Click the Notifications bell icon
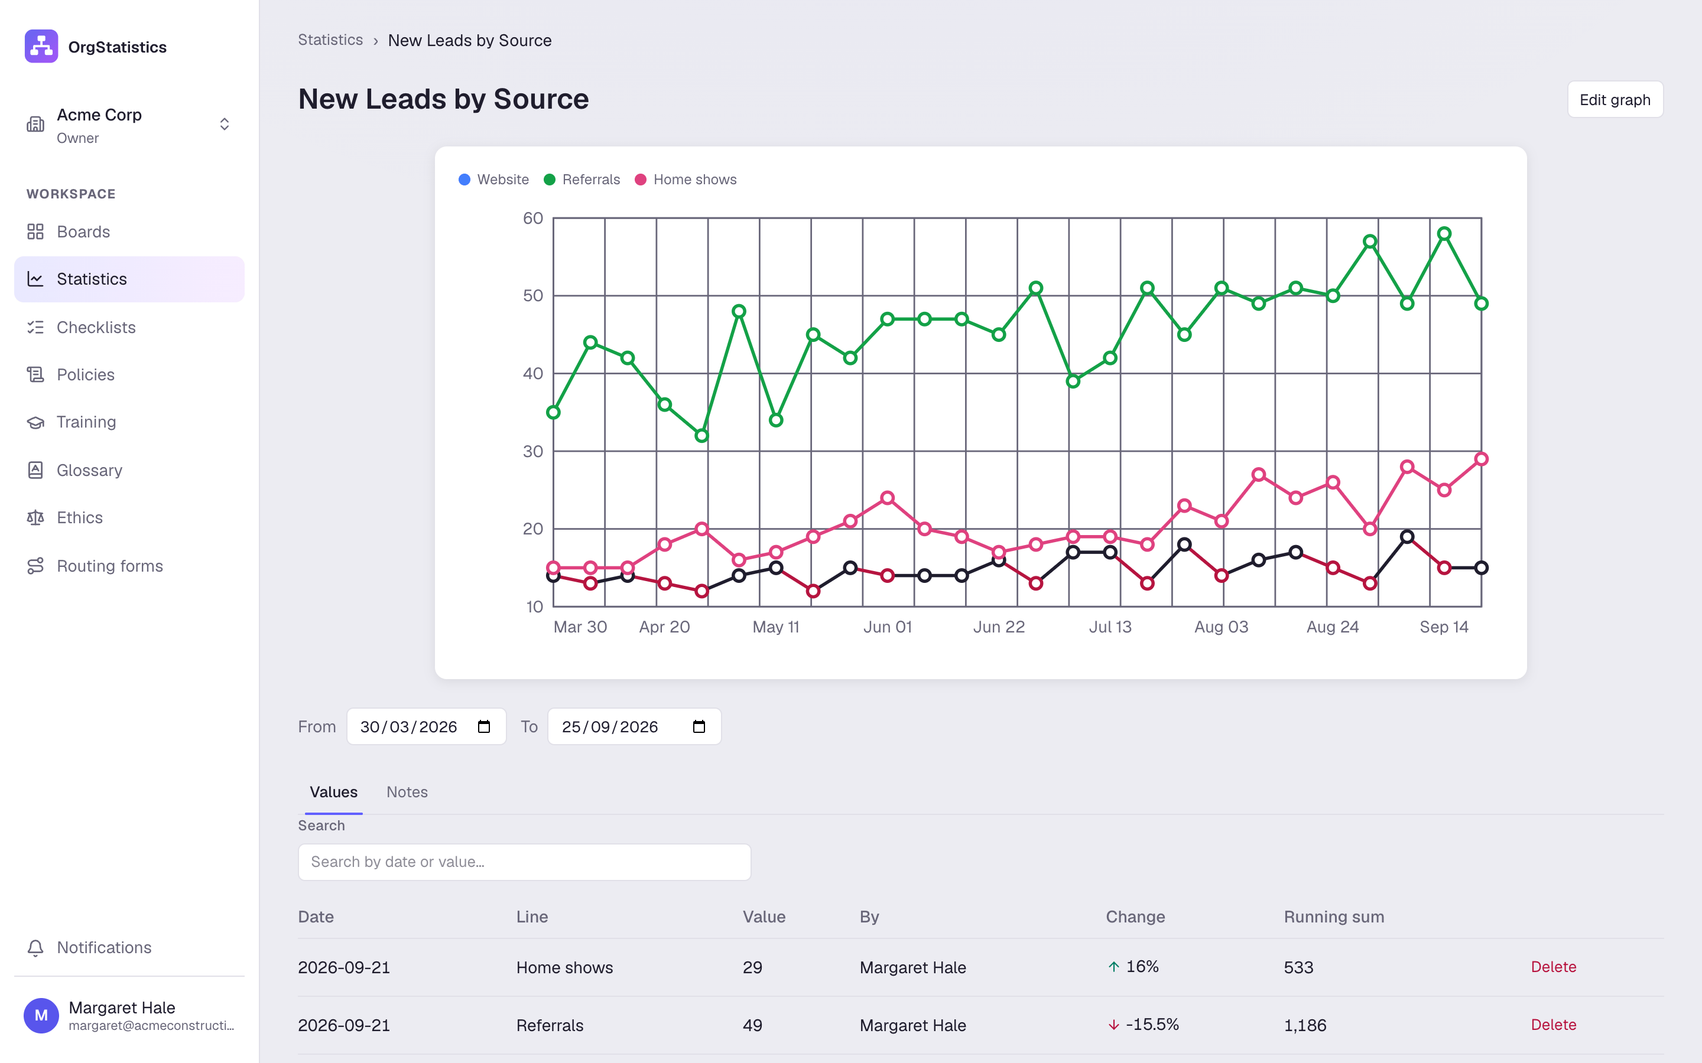 click(35, 948)
